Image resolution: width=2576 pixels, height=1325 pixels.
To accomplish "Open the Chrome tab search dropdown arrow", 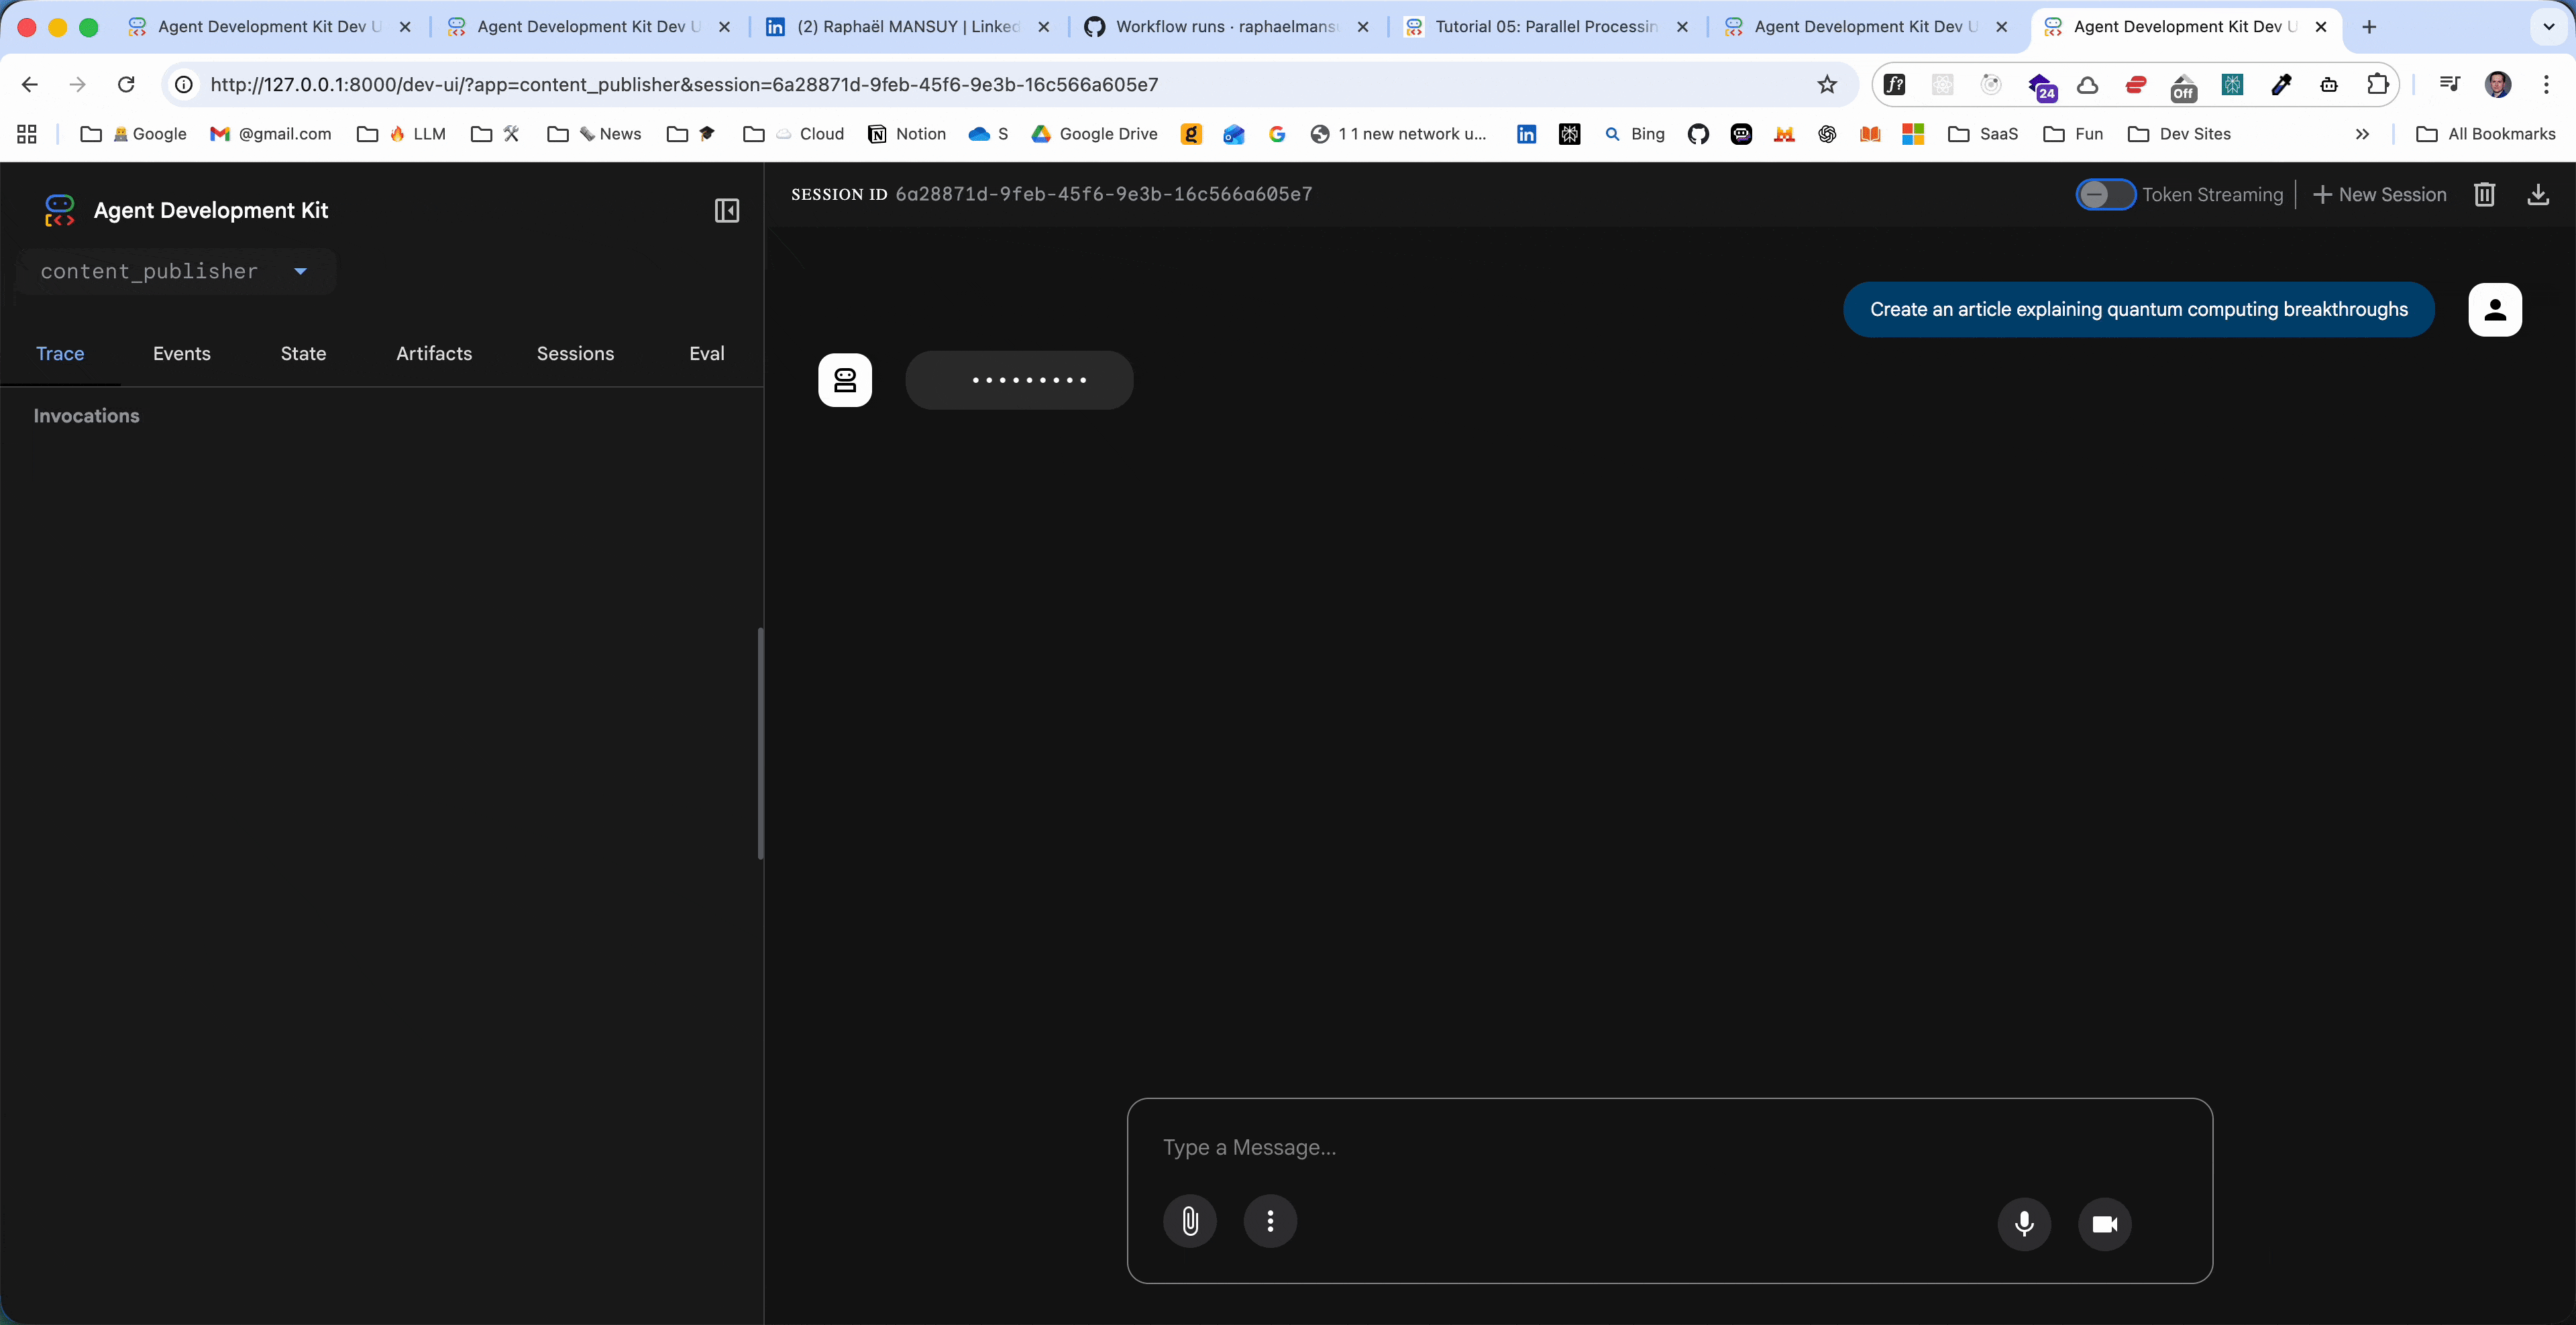I will 2548,27.
